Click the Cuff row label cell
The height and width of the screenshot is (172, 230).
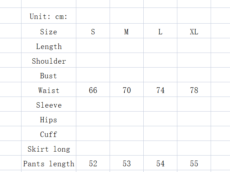tap(49, 134)
